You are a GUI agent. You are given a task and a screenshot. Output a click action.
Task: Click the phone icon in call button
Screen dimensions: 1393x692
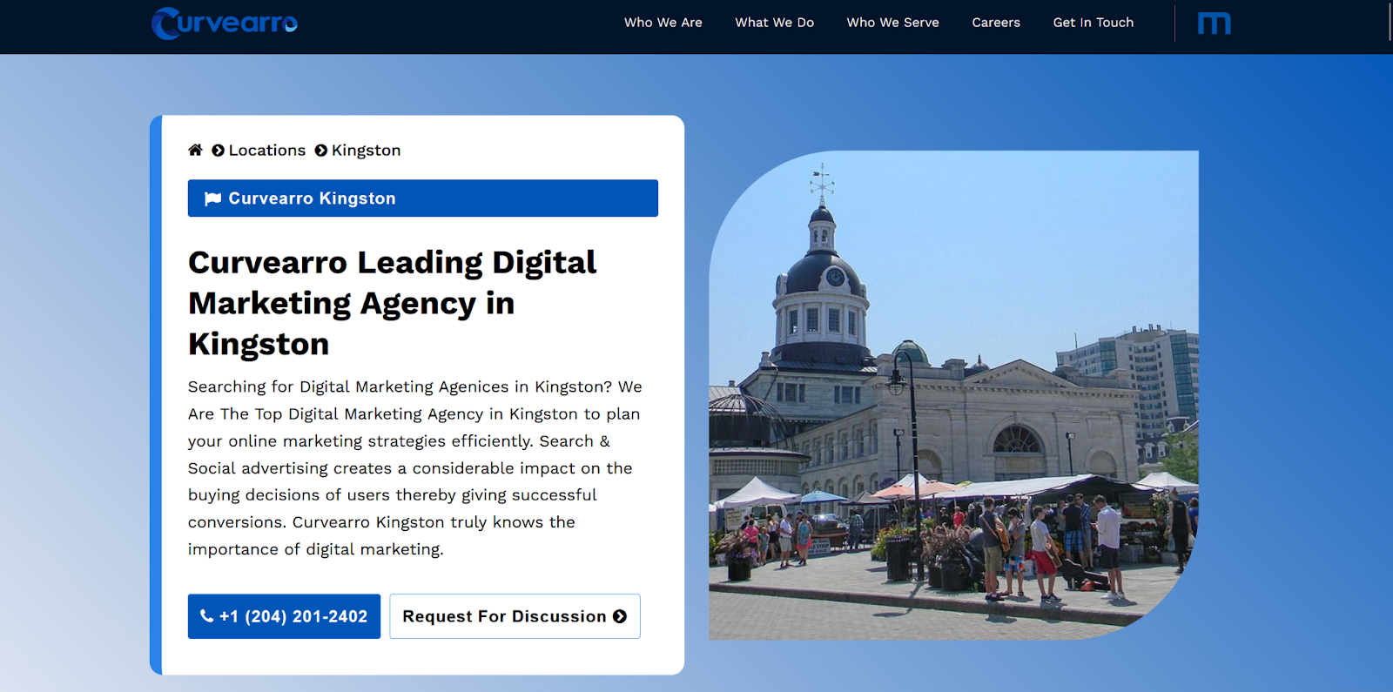(x=207, y=615)
